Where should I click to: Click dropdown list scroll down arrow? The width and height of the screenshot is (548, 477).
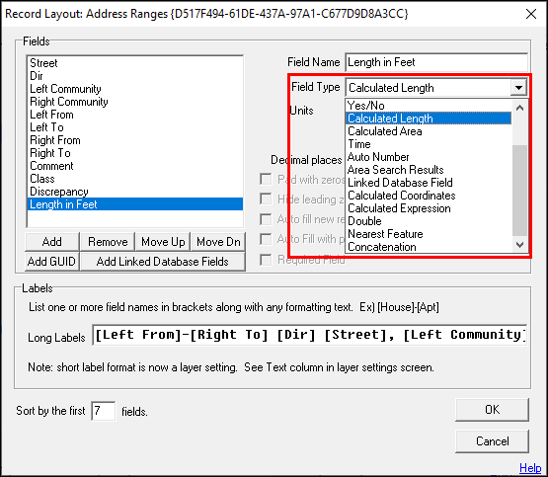[x=519, y=245]
